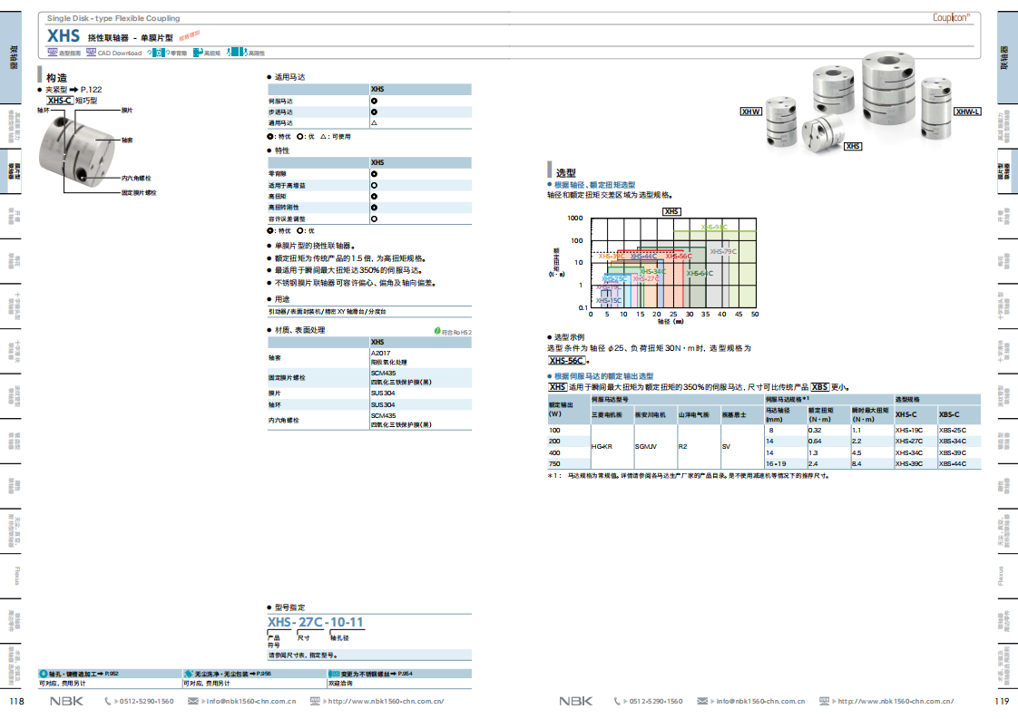Click the 高扭矩 feature icon
The height and width of the screenshot is (719, 1018).
(198, 53)
